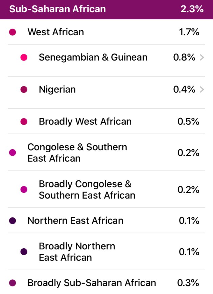Image resolution: width=213 pixels, height=294 pixels.
Task: Select the Northern East African label
Action: (75, 221)
